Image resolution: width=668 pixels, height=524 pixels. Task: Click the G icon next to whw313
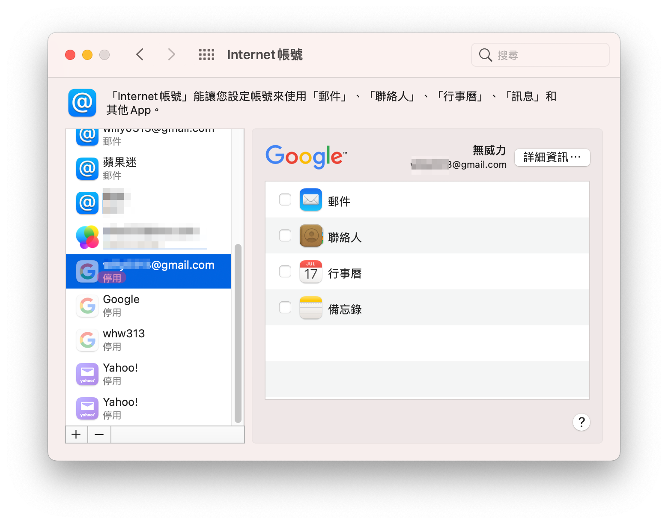[x=87, y=340]
